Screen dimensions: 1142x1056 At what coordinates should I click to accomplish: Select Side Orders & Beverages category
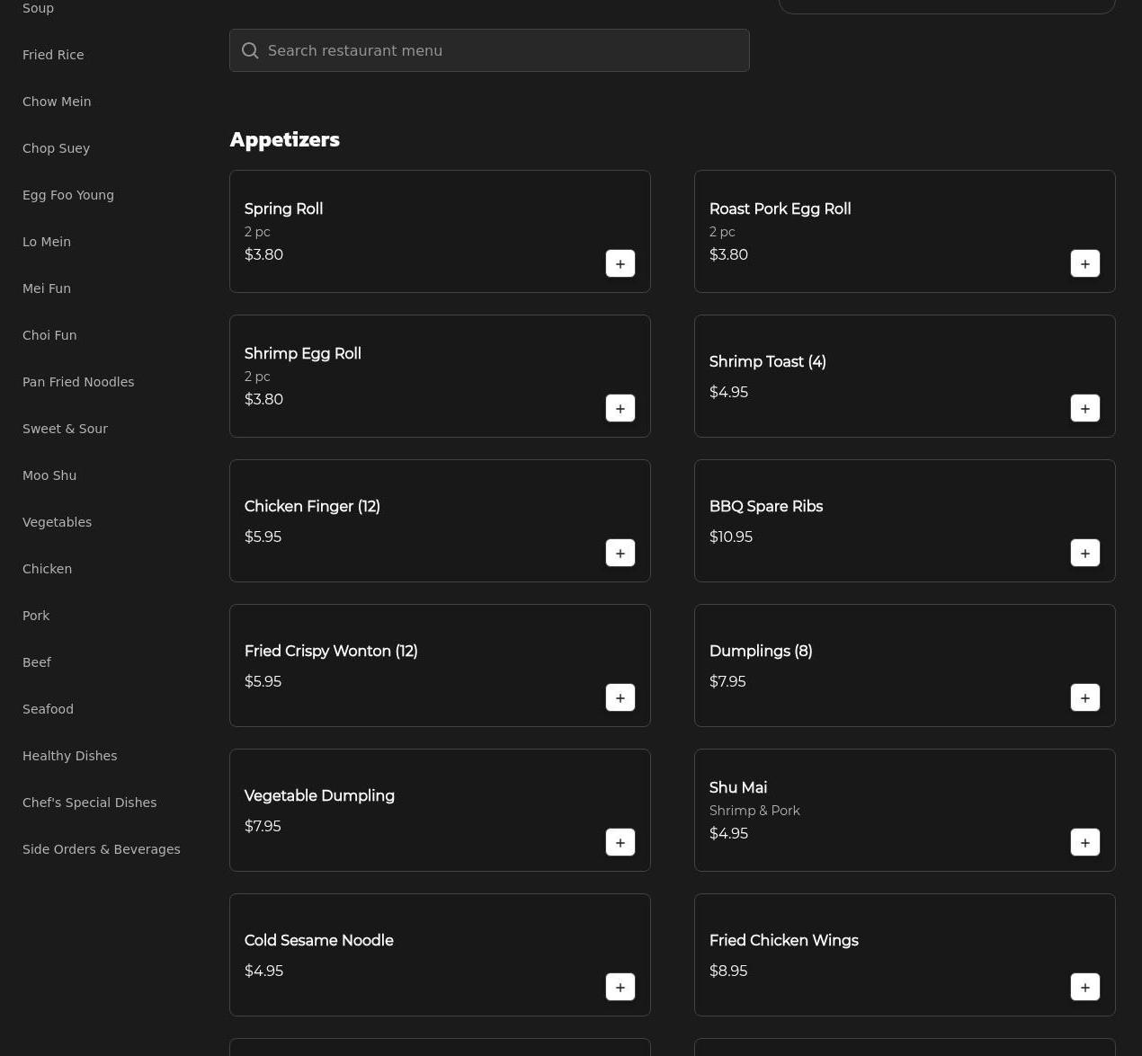click(x=101, y=849)
